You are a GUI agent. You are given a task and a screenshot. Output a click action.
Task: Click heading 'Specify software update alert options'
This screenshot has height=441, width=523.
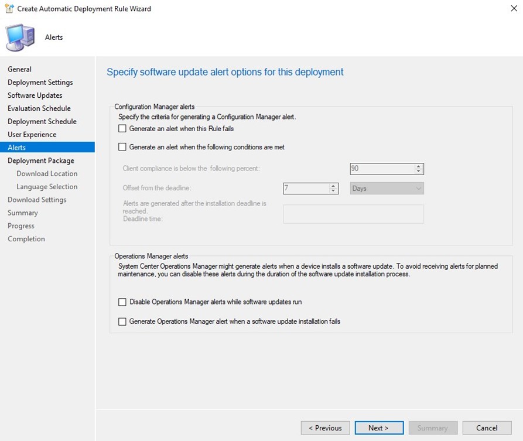[x=225, y=72]
